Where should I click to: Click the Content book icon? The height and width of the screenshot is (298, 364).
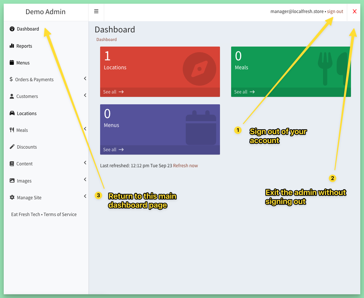12,164
